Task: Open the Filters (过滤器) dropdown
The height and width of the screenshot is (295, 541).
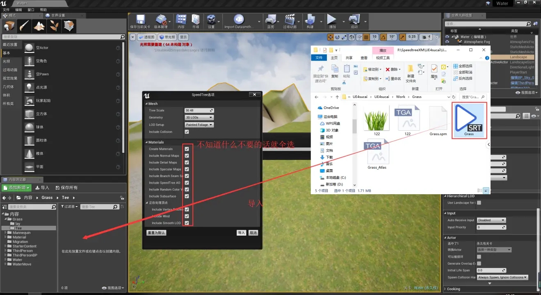Action: 70,207
